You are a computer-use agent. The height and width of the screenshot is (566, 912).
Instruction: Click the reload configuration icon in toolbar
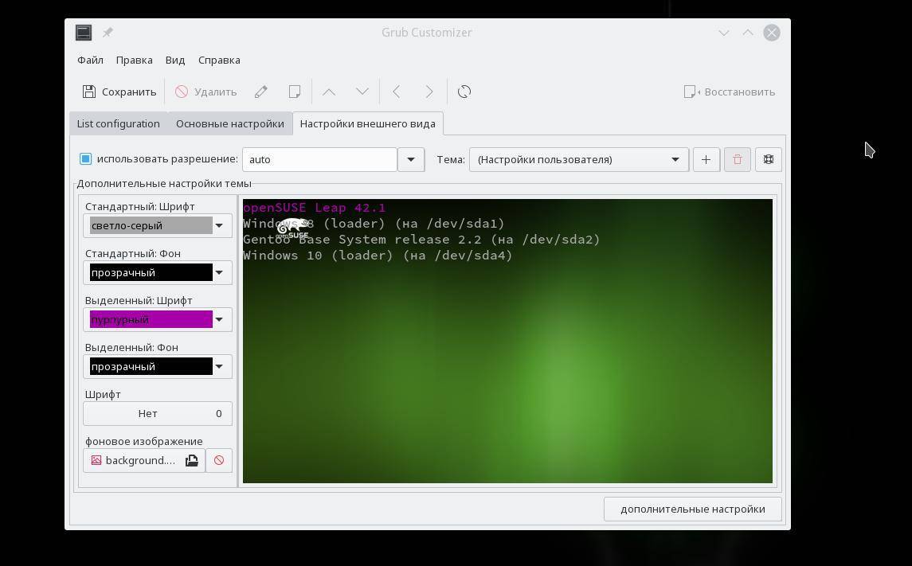coord(464,92)
